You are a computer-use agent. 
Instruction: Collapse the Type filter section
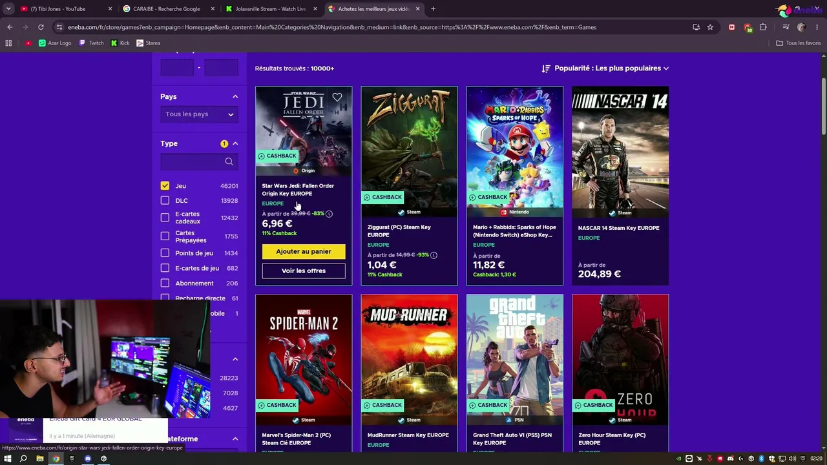(235, 143)
